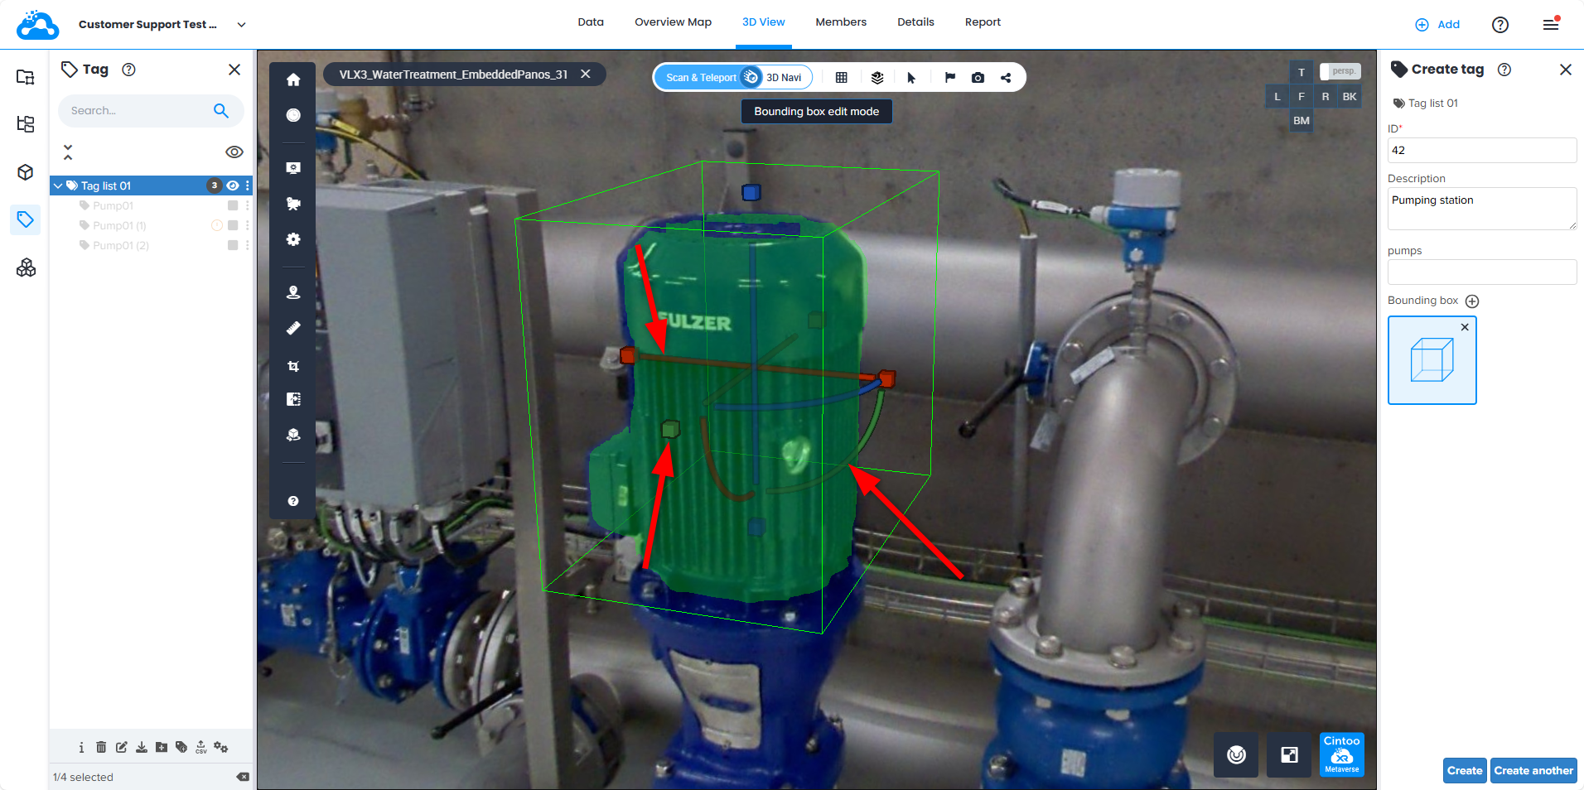Open the Tag sidebar icon on left rail
This screenshot has height=790, width=1584.
coord(26,219)
